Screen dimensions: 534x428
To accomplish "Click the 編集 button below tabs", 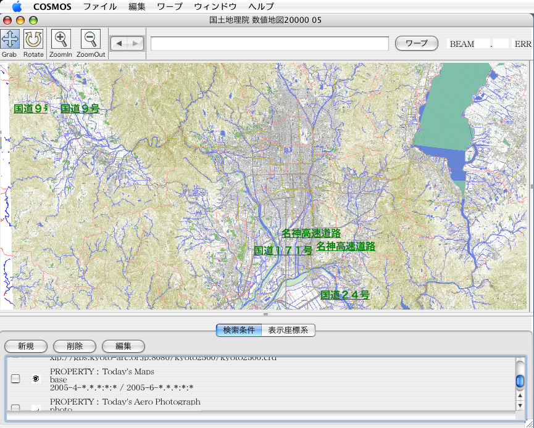I will coord(123,347).
